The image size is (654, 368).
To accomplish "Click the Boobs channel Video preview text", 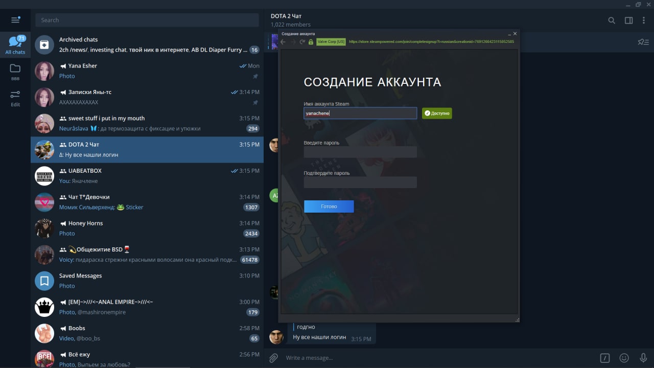I will click(x=80, y=338).
